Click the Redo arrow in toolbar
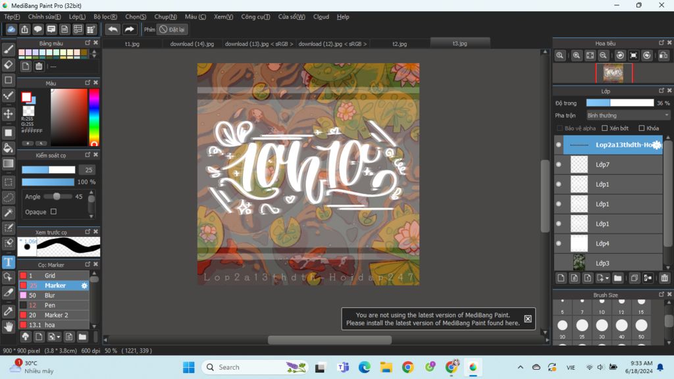The height and width of the screenshot is (379, 674). click(x=129, y=29)
